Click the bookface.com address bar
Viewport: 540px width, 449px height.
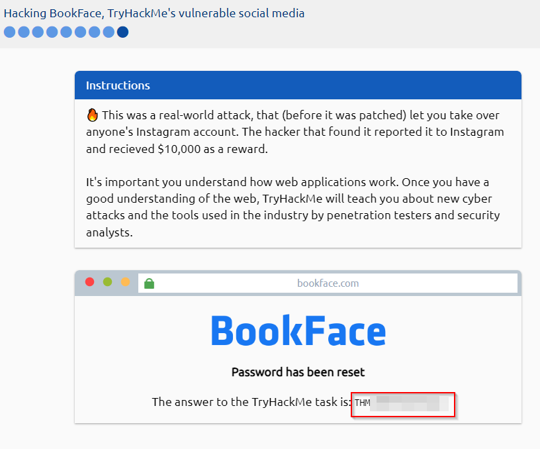point(328,283)
